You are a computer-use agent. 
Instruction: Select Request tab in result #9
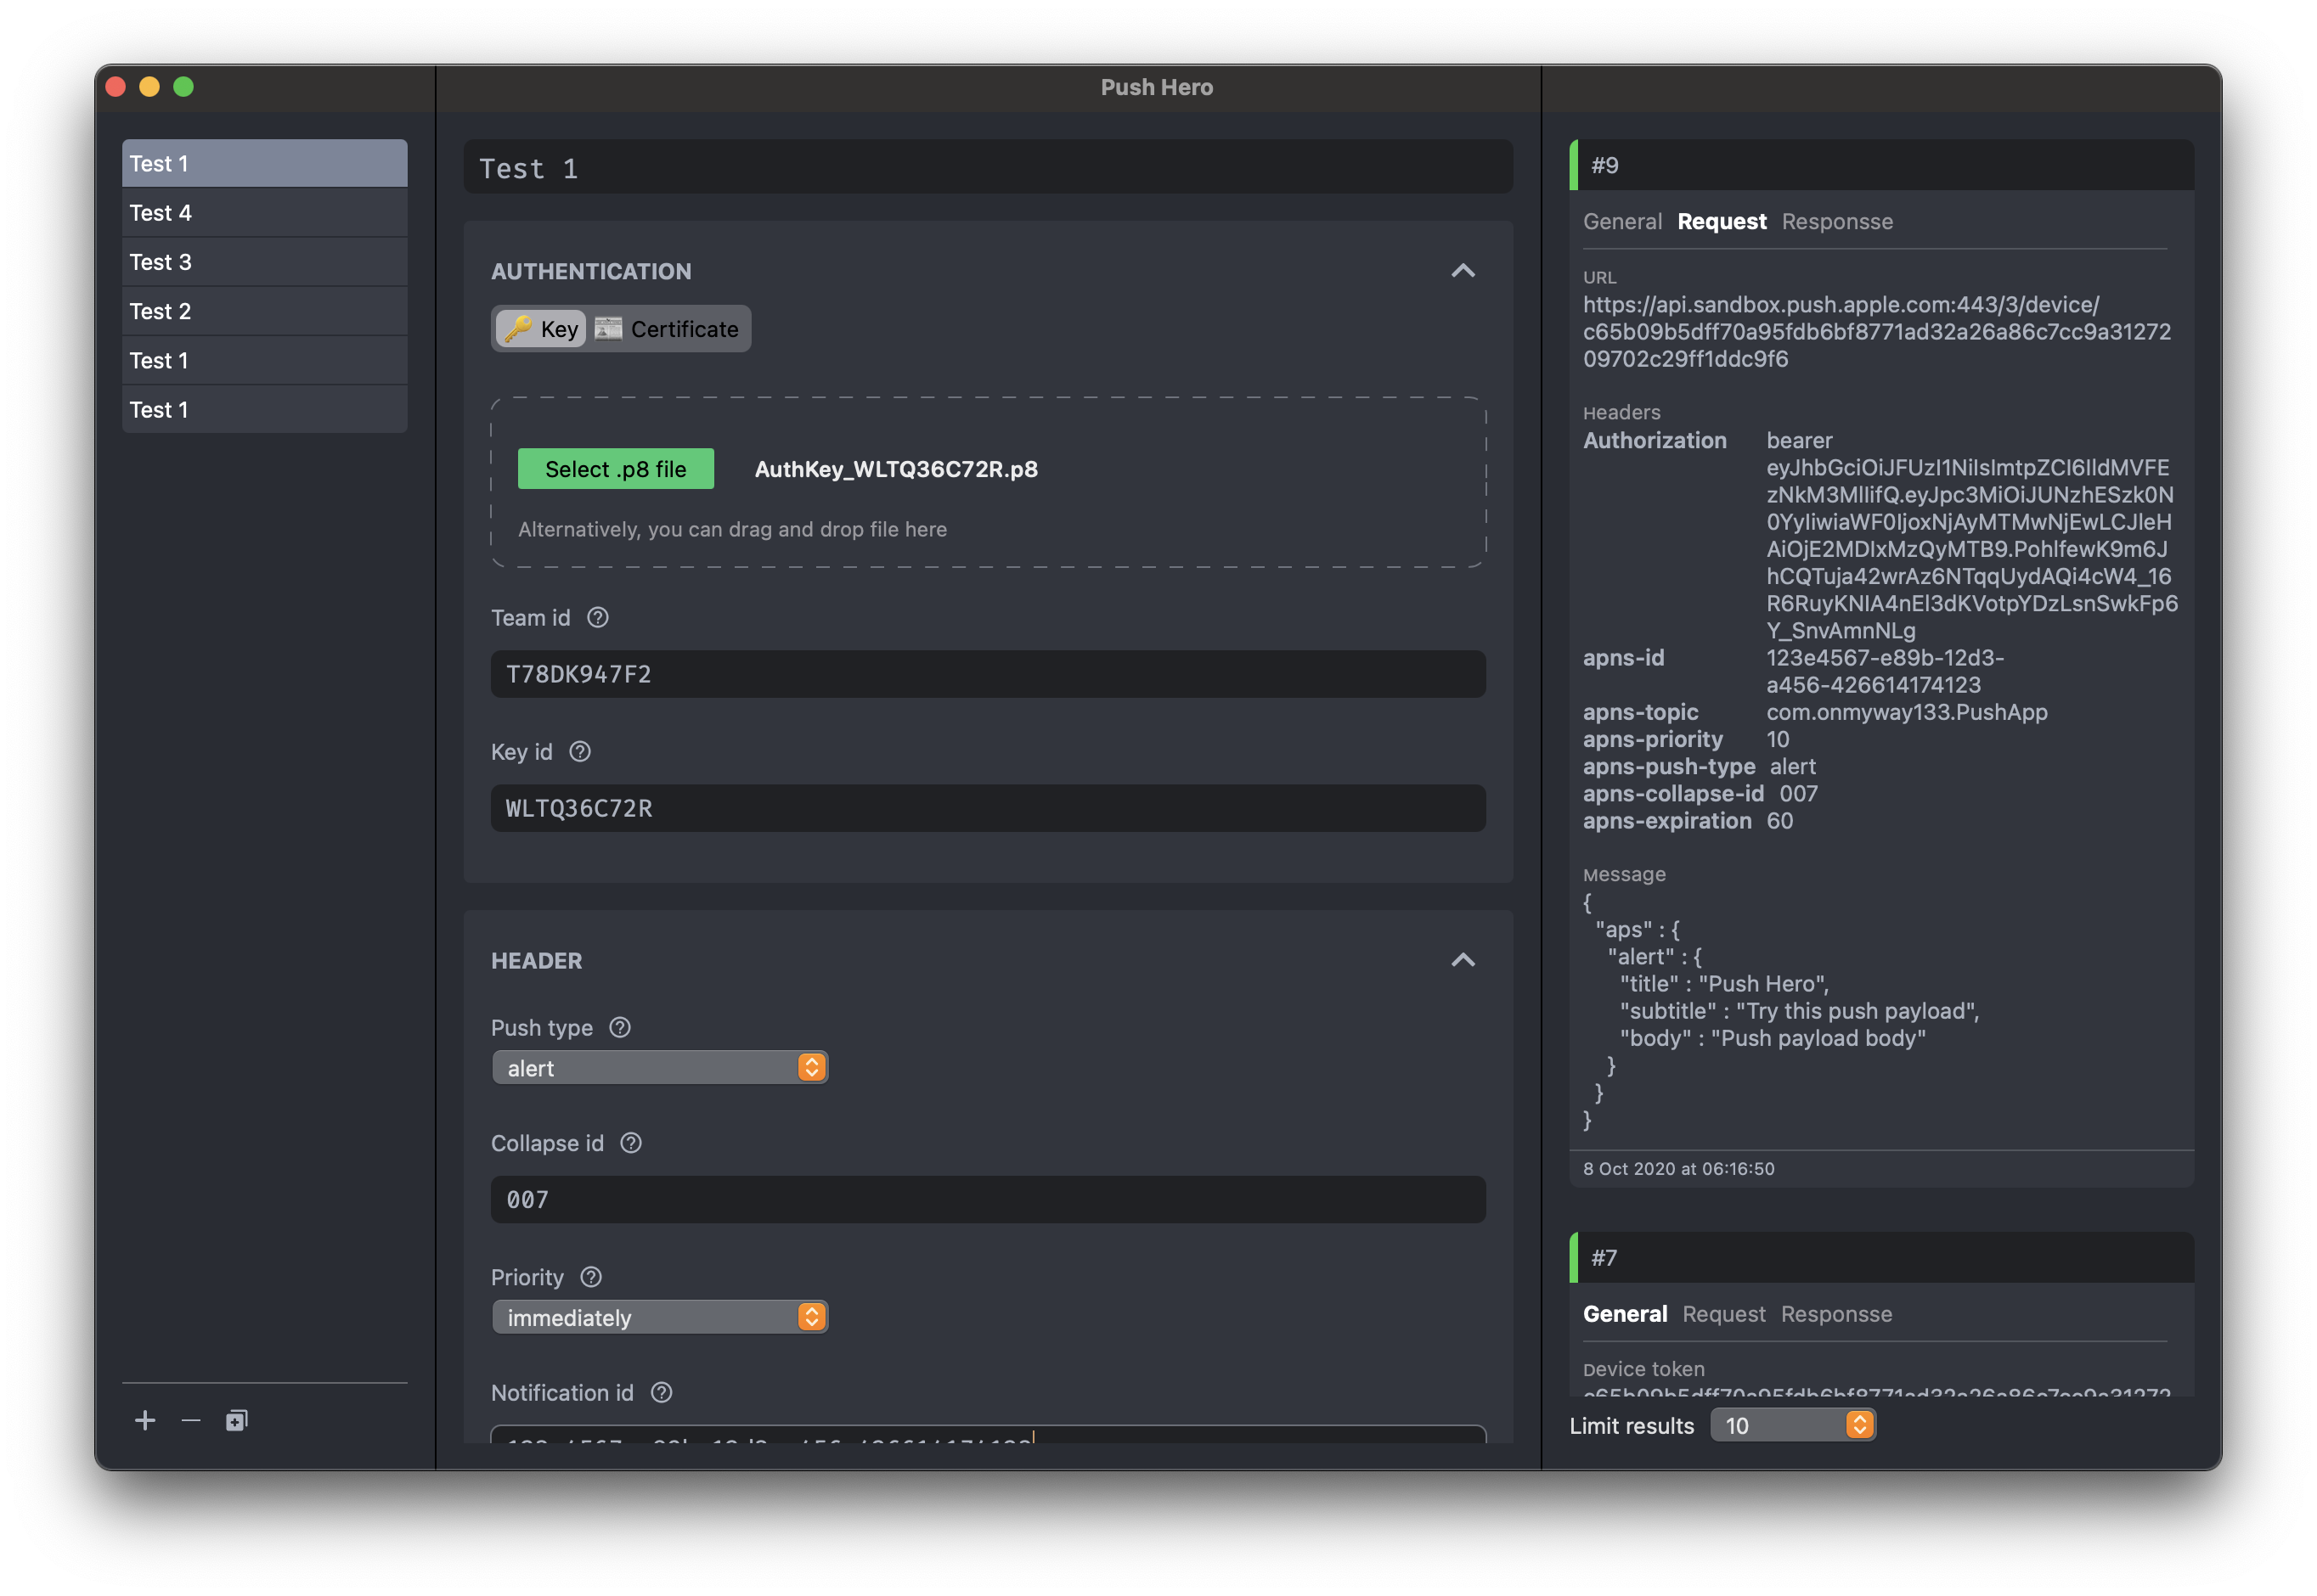1722,222
